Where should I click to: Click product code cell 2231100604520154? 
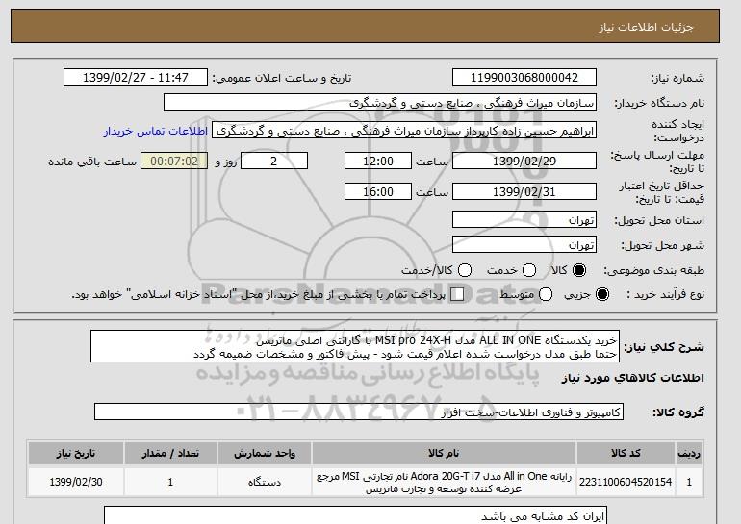click(626, 482)
